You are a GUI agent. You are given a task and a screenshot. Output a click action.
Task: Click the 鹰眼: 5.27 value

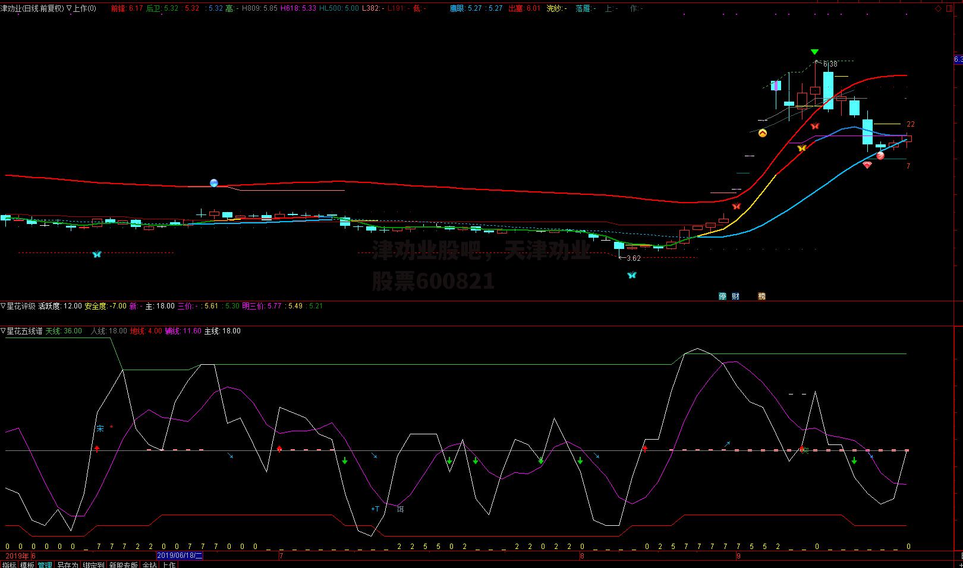[x=466, y=8]
